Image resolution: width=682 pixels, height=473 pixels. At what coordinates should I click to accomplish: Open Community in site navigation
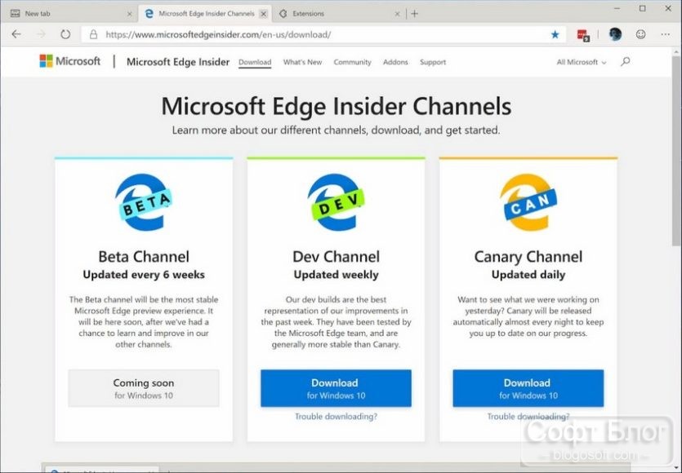(x=352, y=62)
